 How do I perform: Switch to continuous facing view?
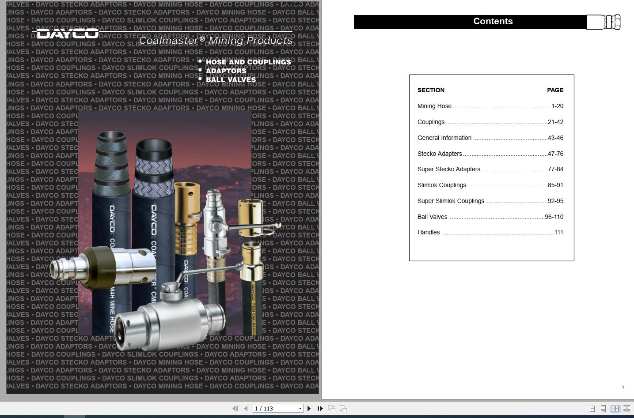click(x=626, y=409)
